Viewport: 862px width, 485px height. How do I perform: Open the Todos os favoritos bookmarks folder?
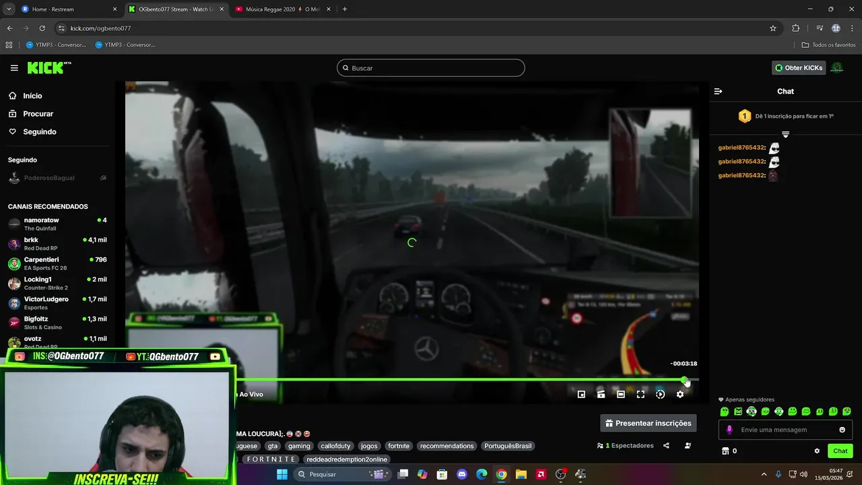click(x=828, y=45)
